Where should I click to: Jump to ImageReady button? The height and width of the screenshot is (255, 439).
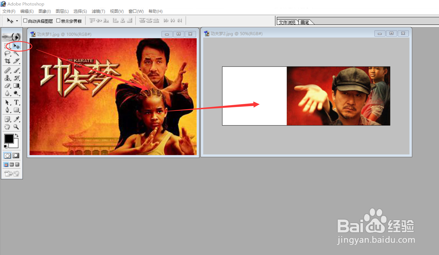pyautogui.click(x=12, y=174)
